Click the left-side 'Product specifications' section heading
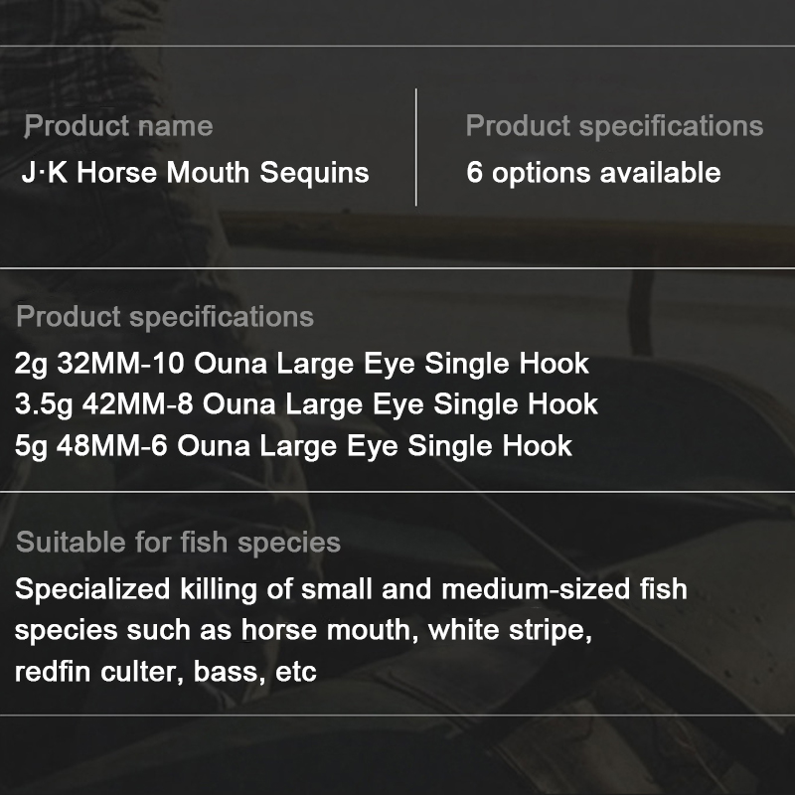 165,317
